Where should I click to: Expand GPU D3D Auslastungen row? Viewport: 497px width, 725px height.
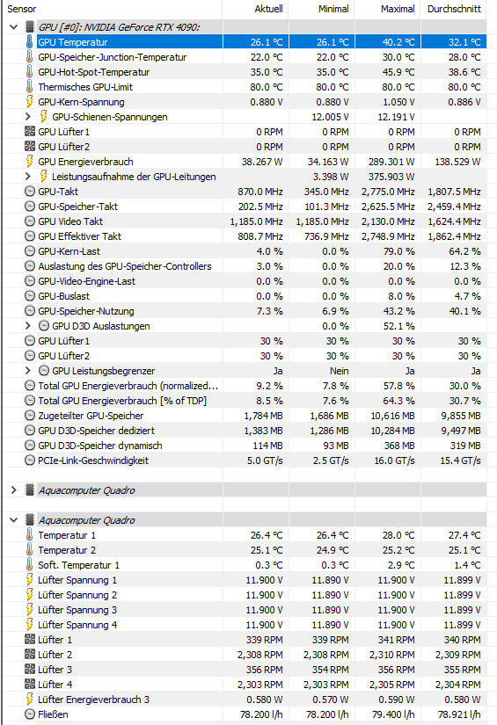[28, 325]
